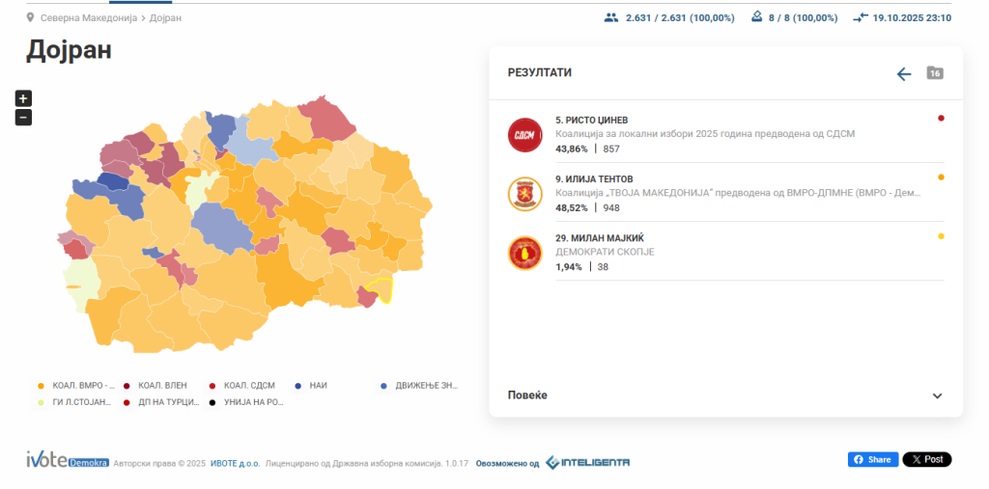Screen dimensions: 989x489
Task: Click the СДСМ party logo of Ристо Цинев
Action: pyautogui.click(x=525, y=134)
